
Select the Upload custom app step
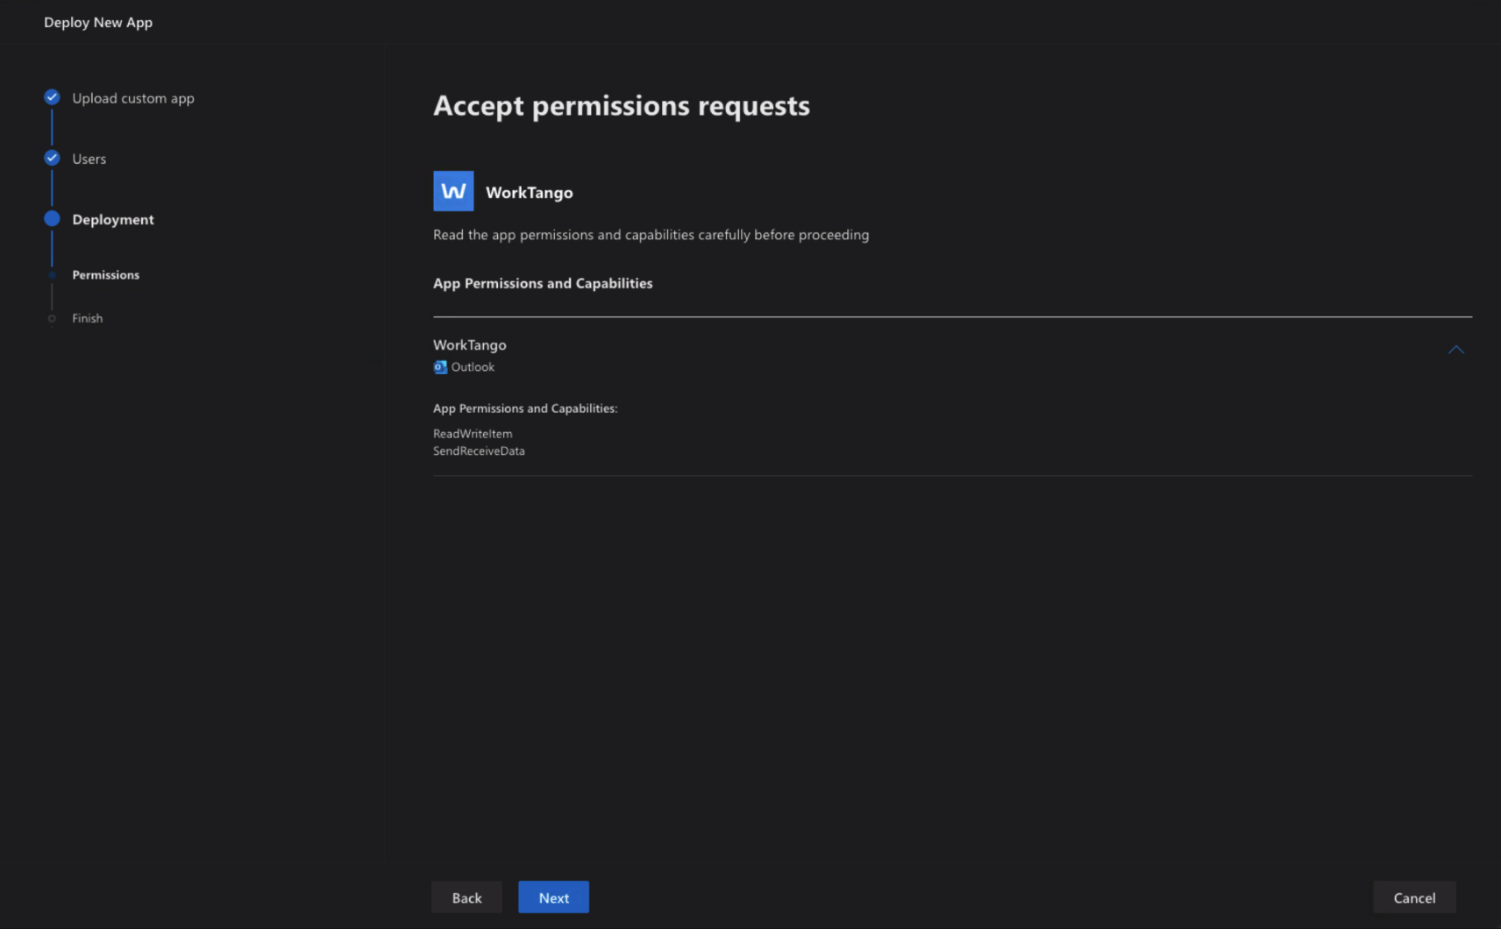pyautogui.click(x=133, y=98)
